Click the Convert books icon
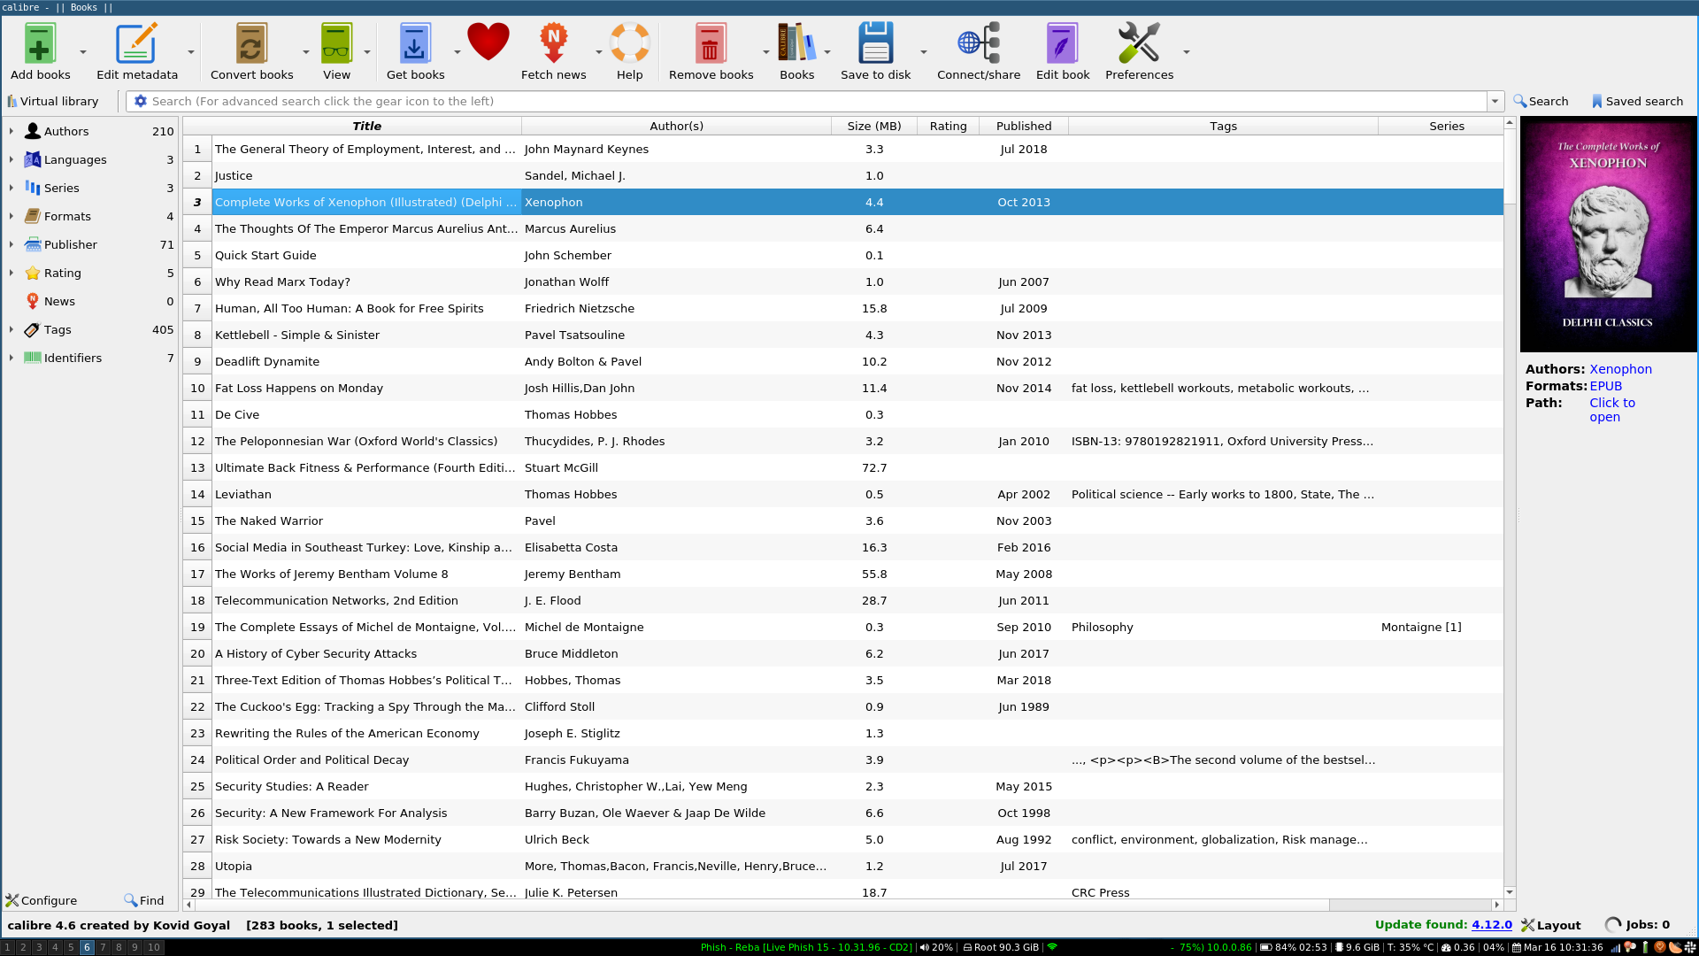 (251, 44)
